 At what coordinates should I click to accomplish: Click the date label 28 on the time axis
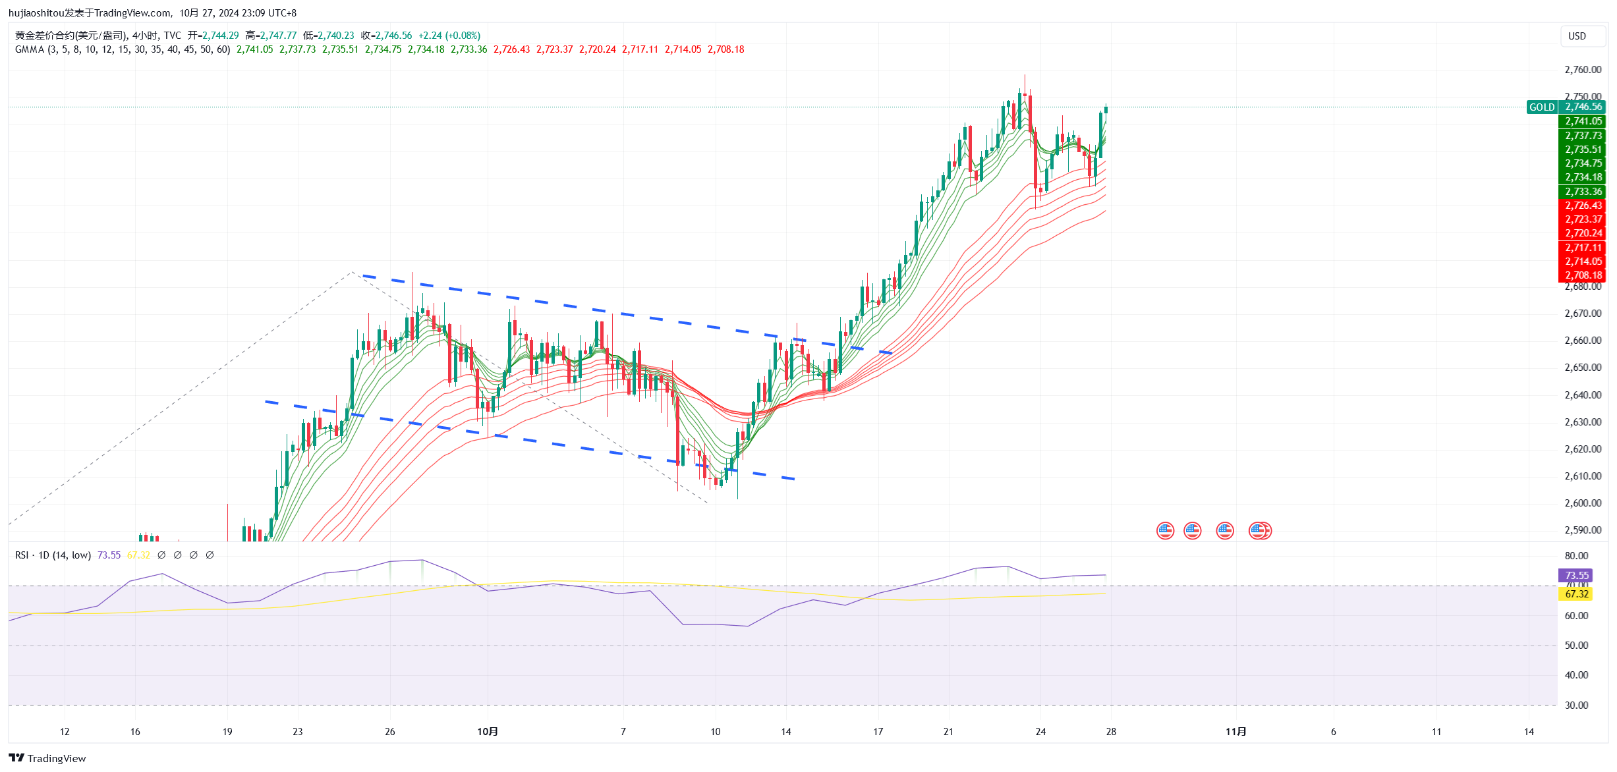(x=1111, y=732)
